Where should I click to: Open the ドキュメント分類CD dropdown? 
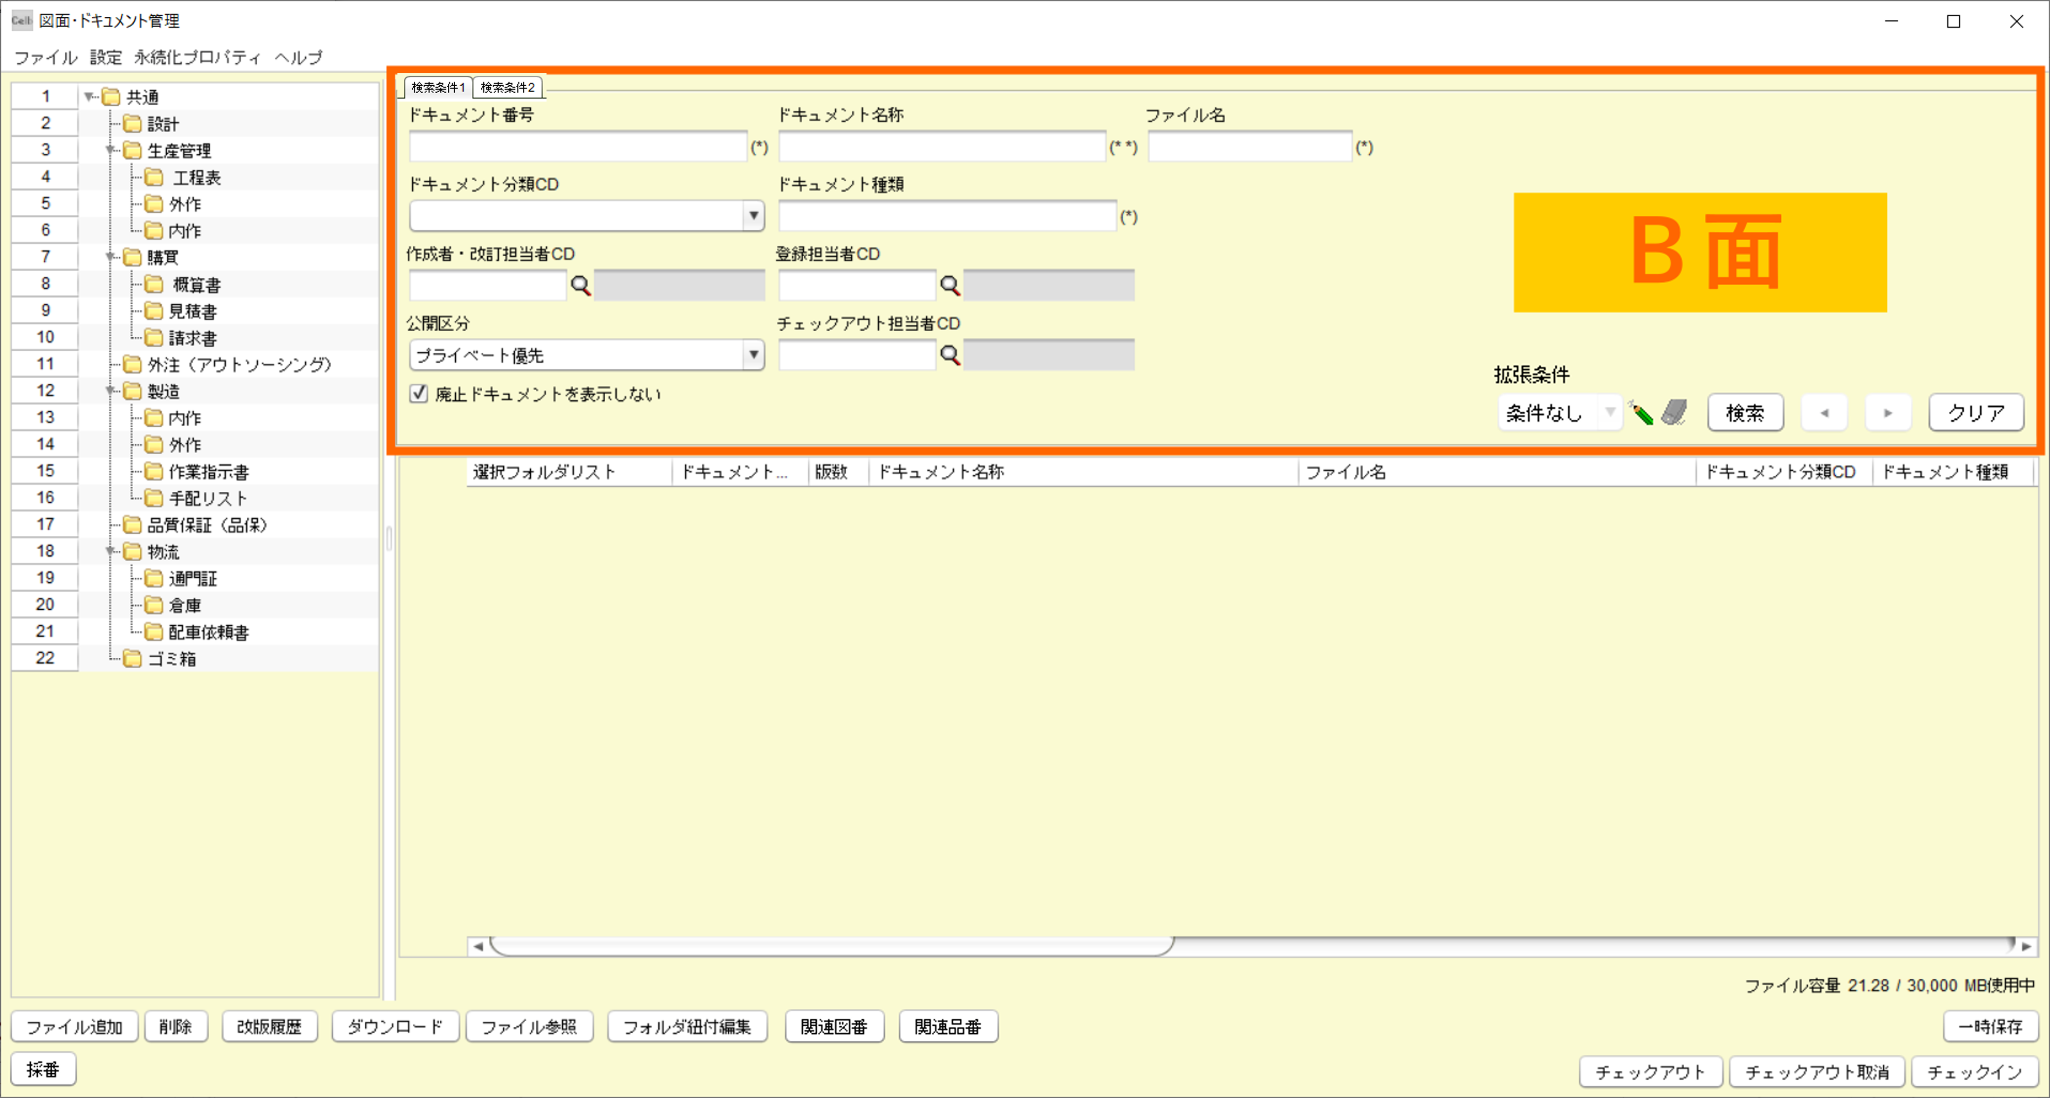pyautogui.click(x=753, y=216)
